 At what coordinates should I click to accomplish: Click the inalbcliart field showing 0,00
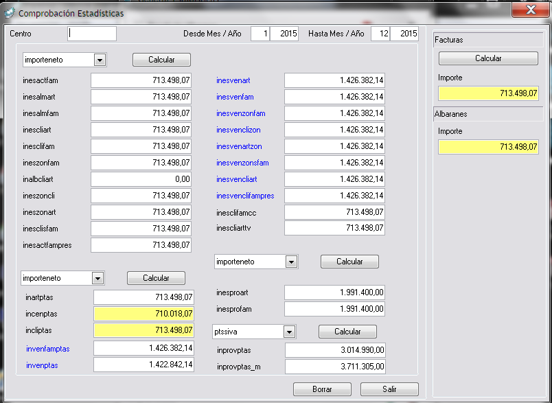click(141, 179)
